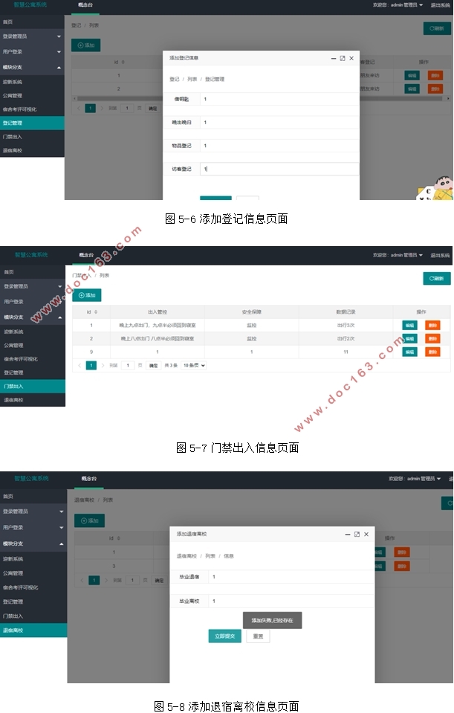This screenshot has height=713, width=454.
Task: Click 重置 in 添加退宿离校 dialog
Action: (x=258, y=636)
